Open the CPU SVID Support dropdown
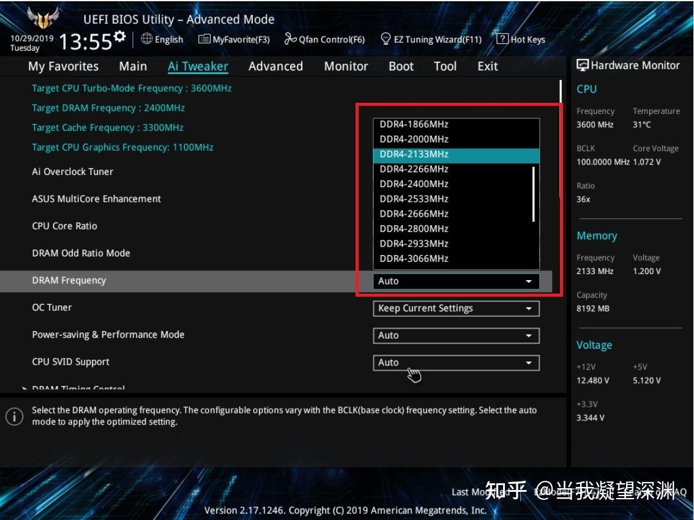694x520 pixels. (456, 362)
